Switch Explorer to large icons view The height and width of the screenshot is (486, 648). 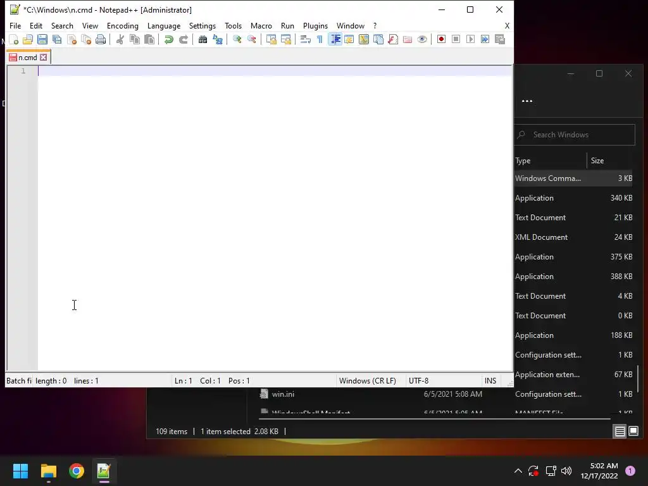click(x=633, y=432)
